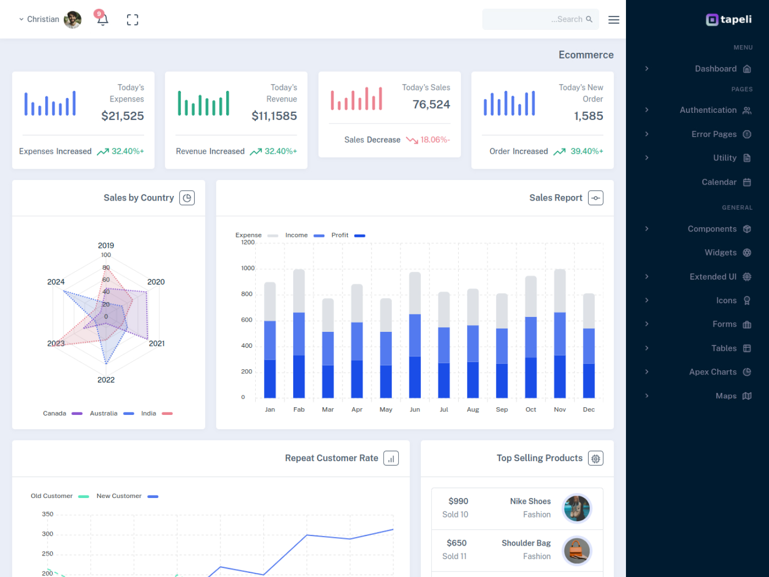Click the Nov bar in Sales Report

pos(560,333)
